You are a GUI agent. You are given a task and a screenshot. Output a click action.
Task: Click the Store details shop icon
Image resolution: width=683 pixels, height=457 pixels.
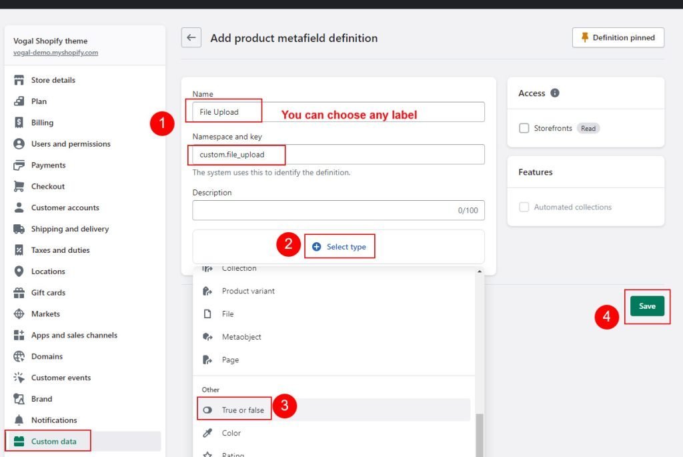pos(19,80)
